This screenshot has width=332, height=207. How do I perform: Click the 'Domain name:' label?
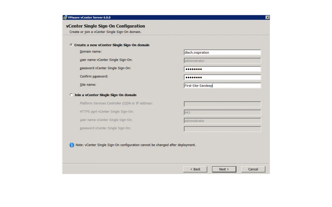click(x=91, y=51)
